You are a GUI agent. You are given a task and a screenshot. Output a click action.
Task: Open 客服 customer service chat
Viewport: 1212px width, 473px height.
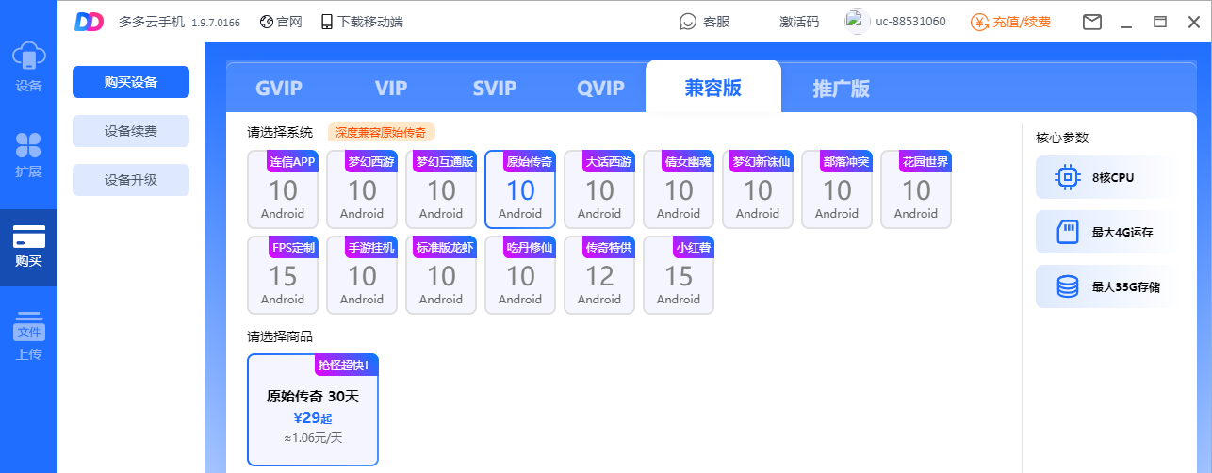click(x=705, y=22)
